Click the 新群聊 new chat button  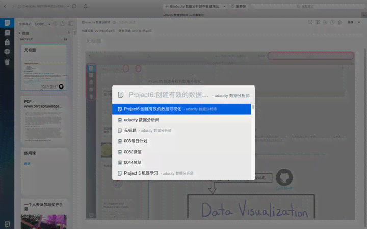coord(238,6)
